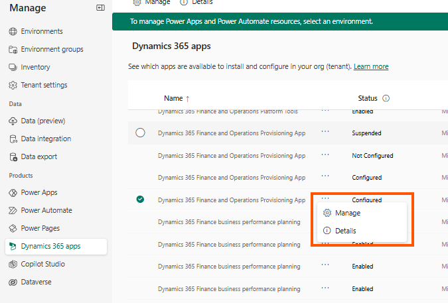Open Data export
Viewport: 448px width, 303px height.
tap(39, 156)
